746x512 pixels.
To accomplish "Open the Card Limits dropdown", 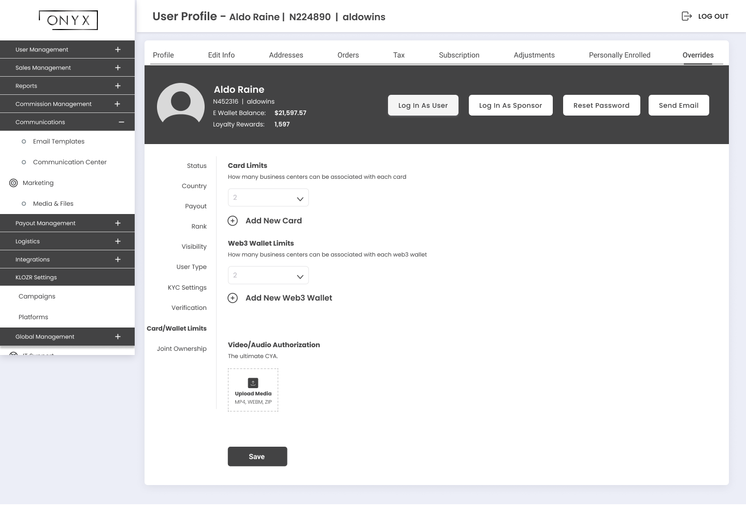I will 268,198.
